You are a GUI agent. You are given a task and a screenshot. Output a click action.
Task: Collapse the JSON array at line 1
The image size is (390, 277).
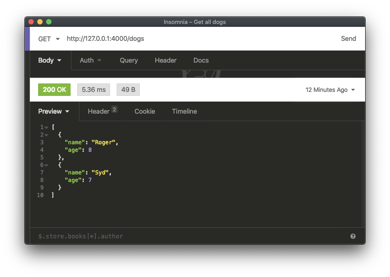[47, 127]
